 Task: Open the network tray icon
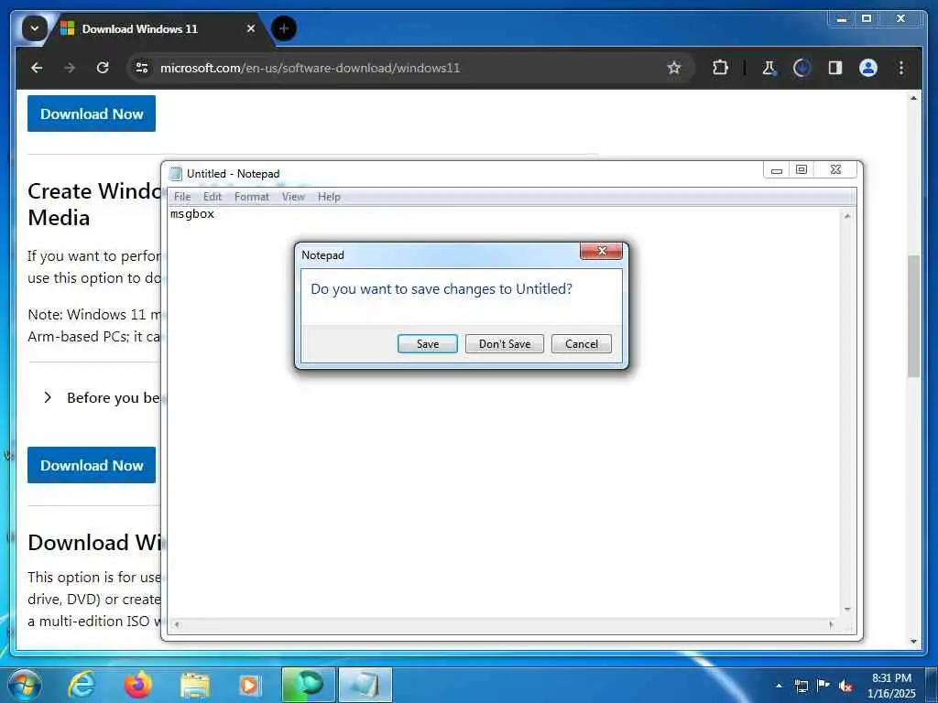801,686
